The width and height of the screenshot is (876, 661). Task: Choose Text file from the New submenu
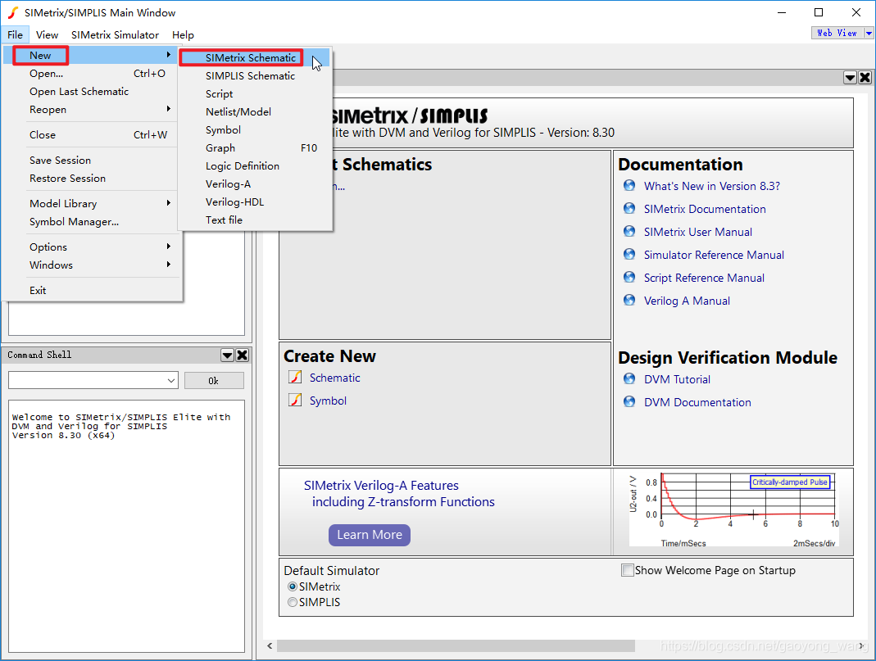(256, 220)
